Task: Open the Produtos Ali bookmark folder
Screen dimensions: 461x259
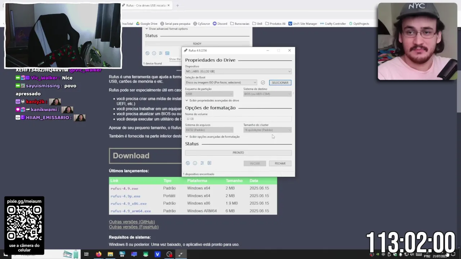Action: click(x=275, y=24)
